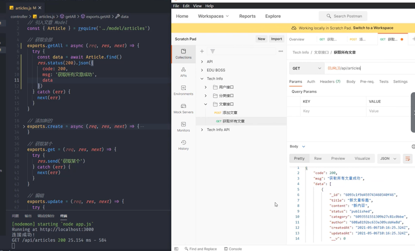Viewport: 415px width, 251px height.
Task: Click getAll breadcrumb in editor
Action: point(68,16)
